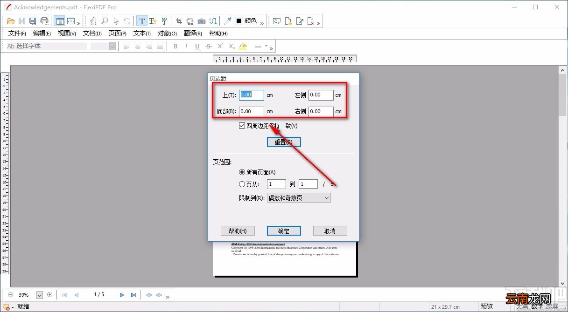568x312 pixels.
Task: Click the new page with plus icon
Action: pyautogui.click(x=288, y=21)
